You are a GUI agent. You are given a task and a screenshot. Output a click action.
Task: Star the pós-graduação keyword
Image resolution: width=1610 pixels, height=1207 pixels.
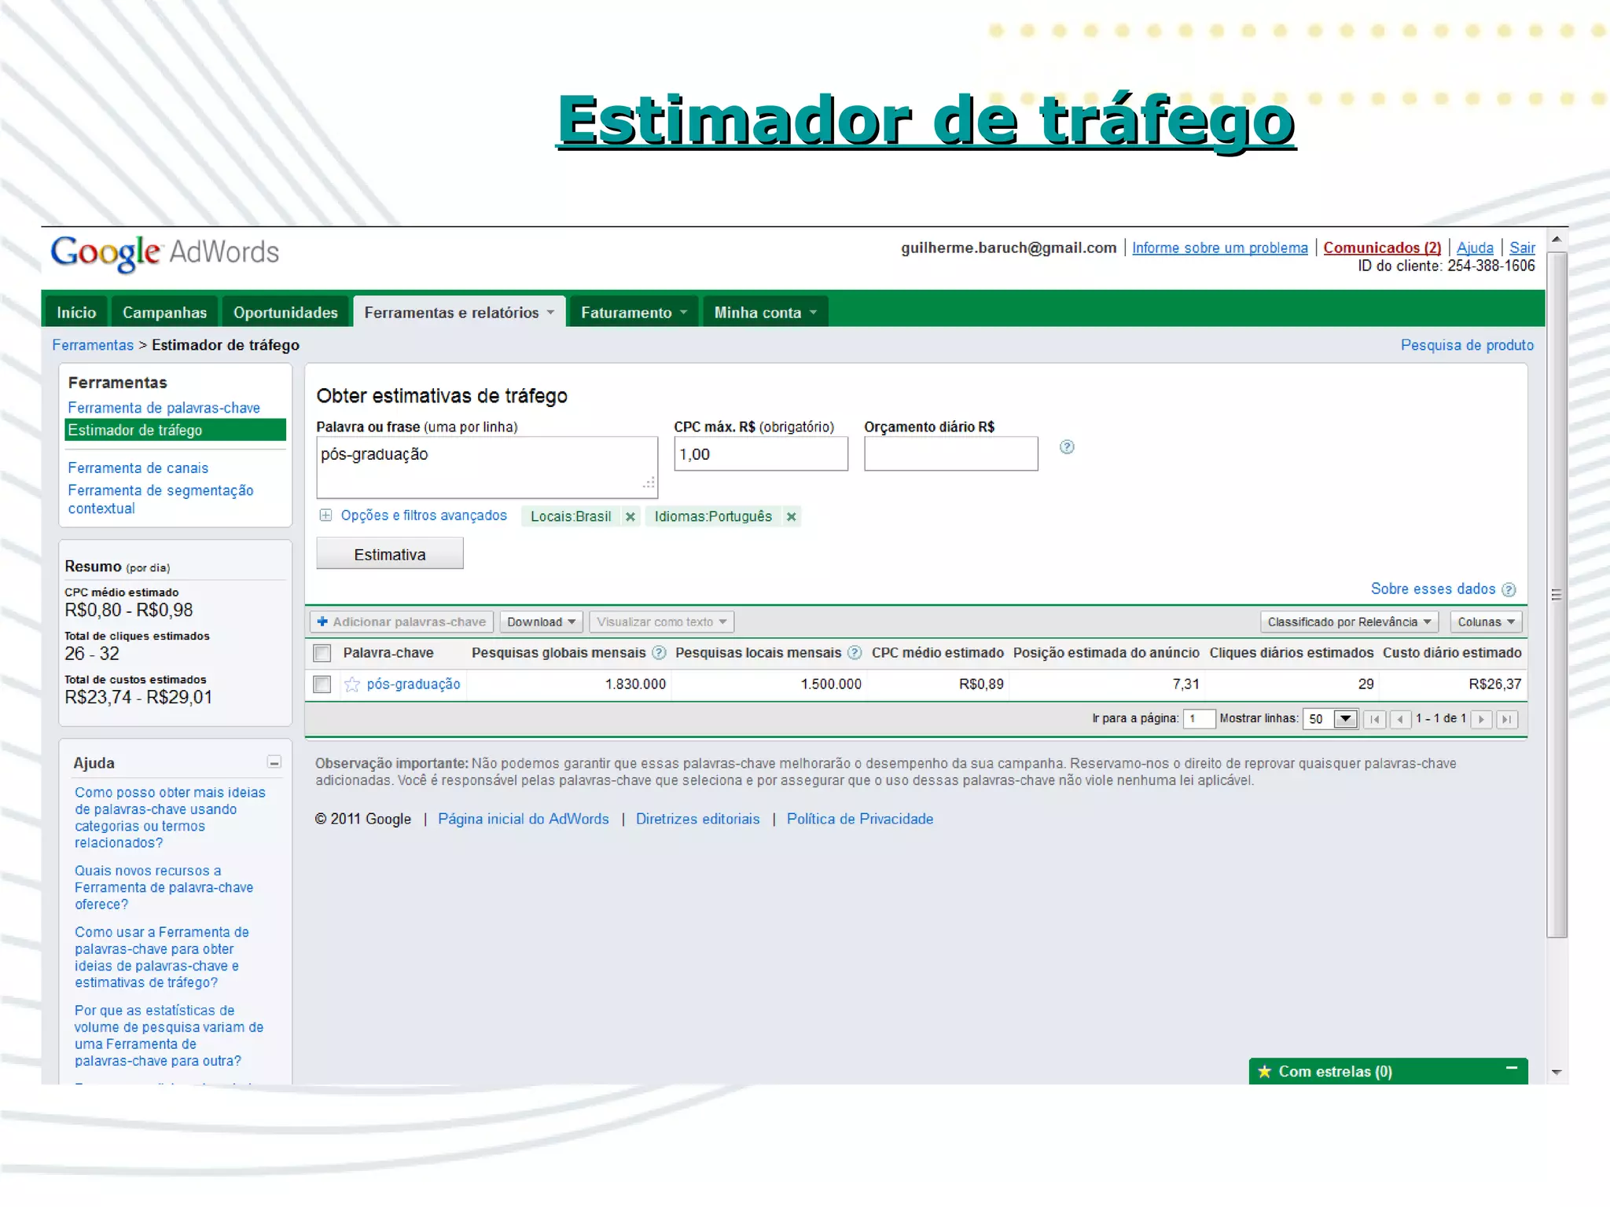coord(352,684)
